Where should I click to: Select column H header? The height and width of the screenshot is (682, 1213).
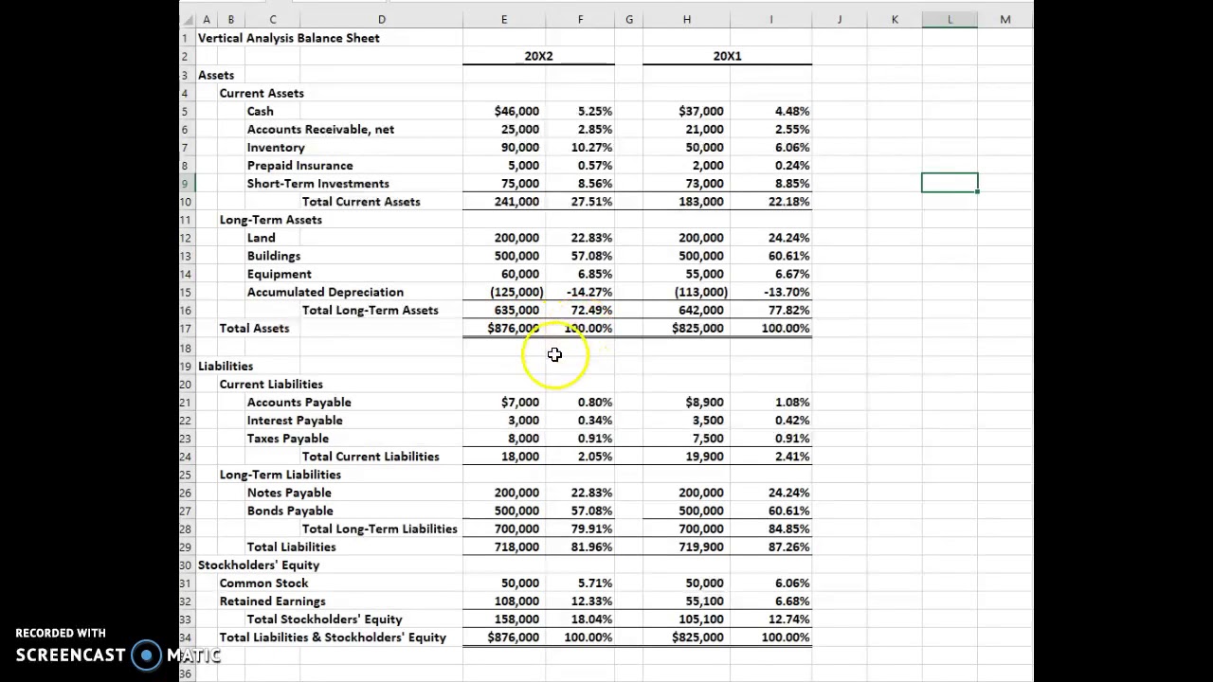[x=686, y=19]
